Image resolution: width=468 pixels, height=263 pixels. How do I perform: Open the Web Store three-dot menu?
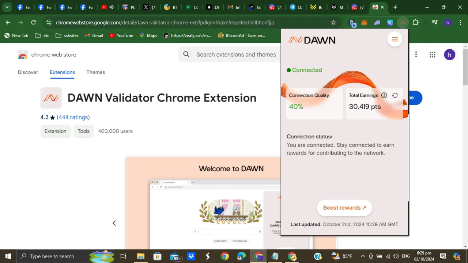[x=416, y=55]
